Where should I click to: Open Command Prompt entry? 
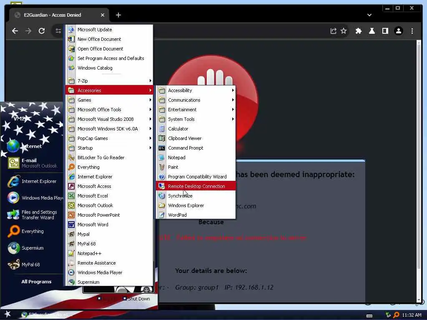[196, 148]
